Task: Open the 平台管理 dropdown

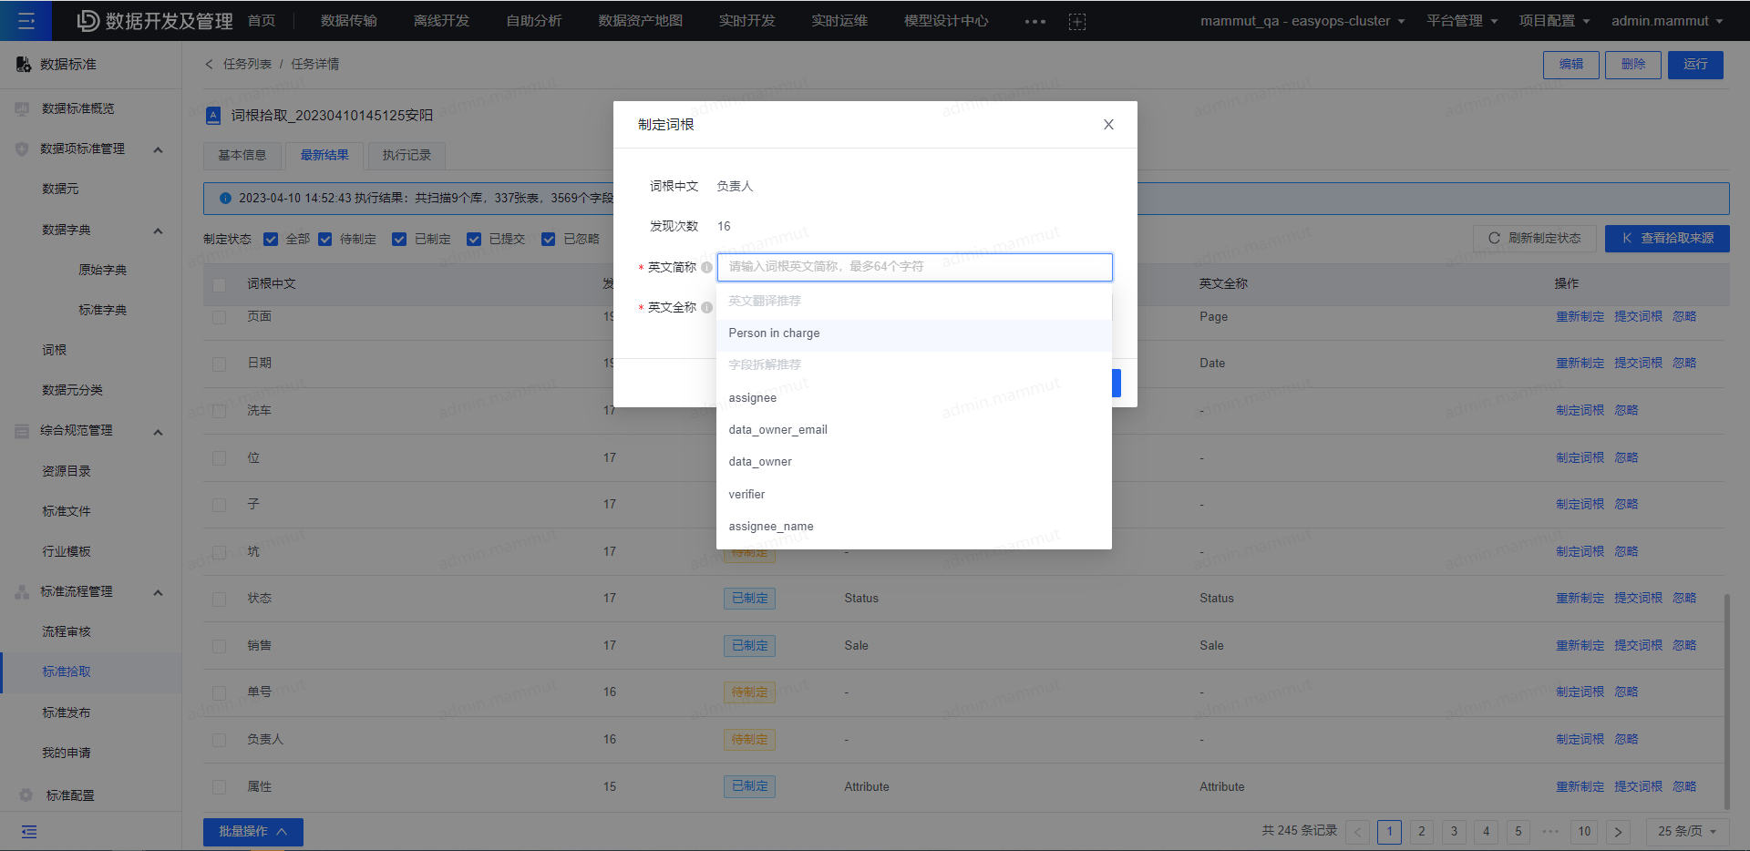Action: click(1462, 21)
